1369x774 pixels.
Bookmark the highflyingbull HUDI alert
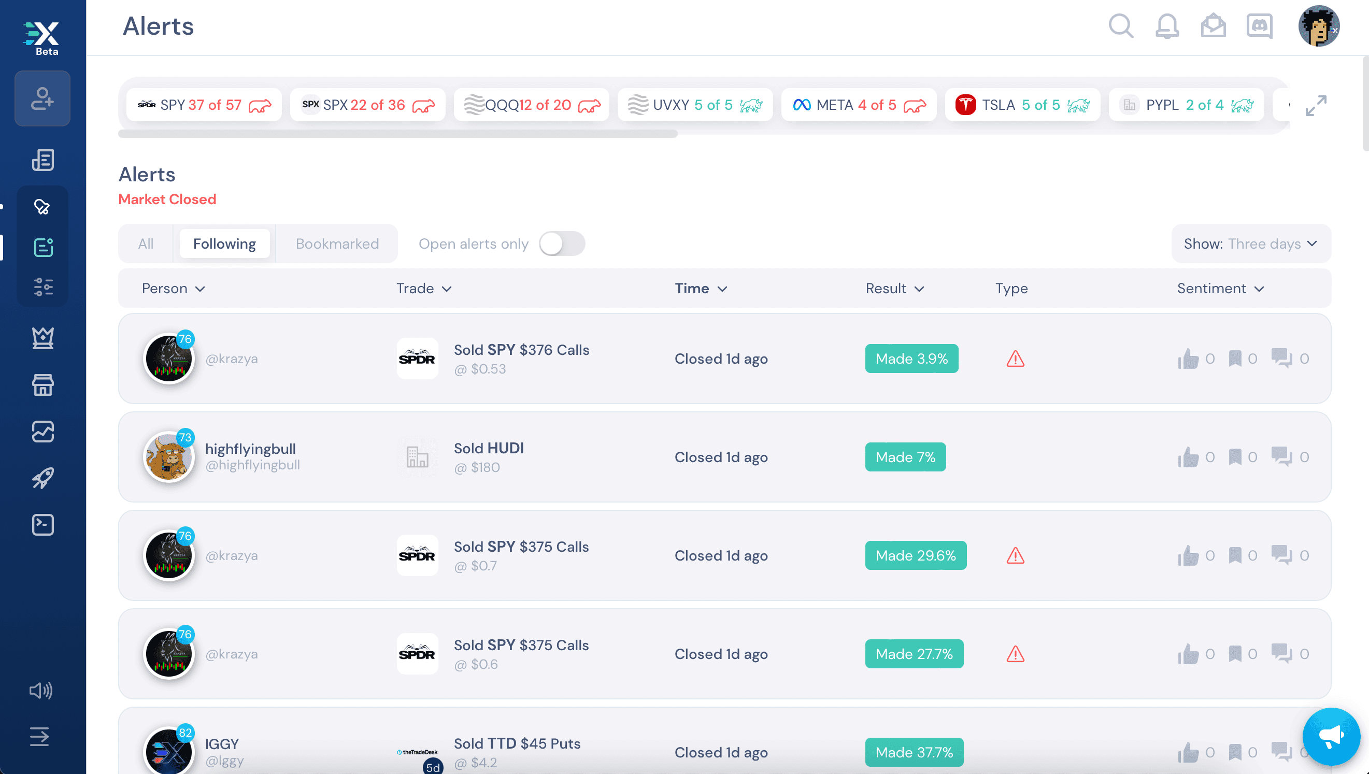tap(1235, 457)
